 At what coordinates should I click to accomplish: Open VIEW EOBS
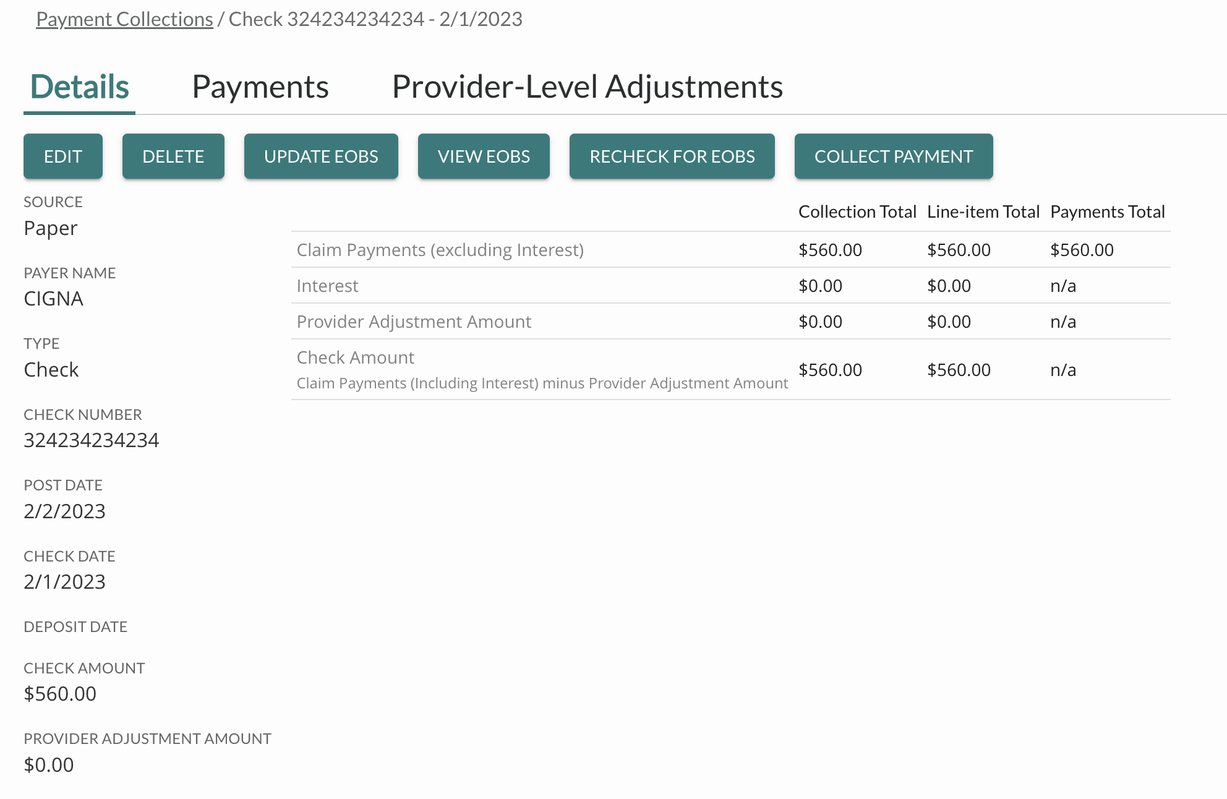coord(484,156)
